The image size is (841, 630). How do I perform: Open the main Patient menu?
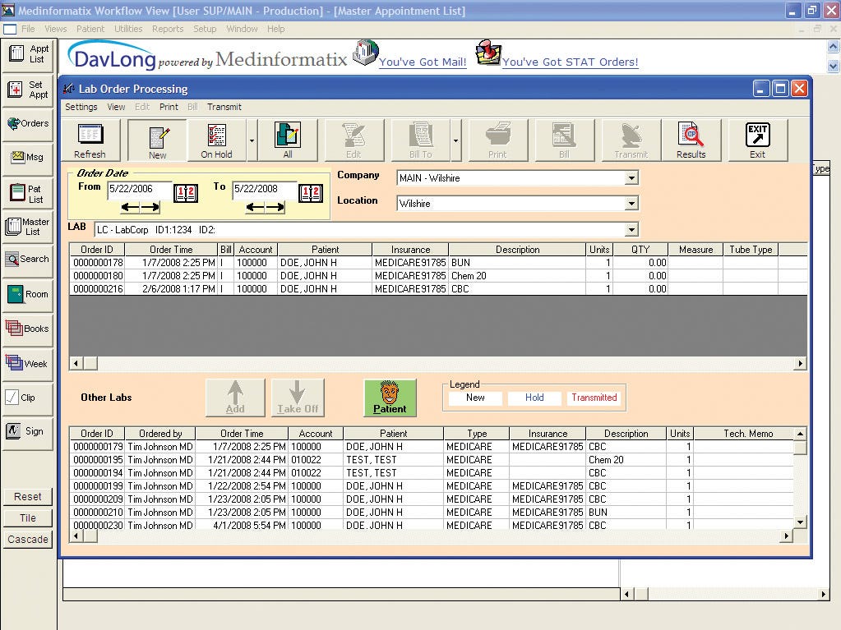click(x=90, y=29)
